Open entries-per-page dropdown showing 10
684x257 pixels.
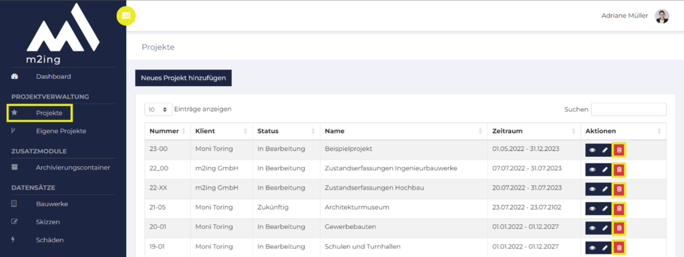click(x=158, y=109)
